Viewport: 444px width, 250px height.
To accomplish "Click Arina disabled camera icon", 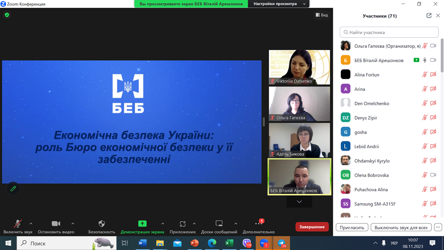I will pyautogui.click(x=433, y=89).
